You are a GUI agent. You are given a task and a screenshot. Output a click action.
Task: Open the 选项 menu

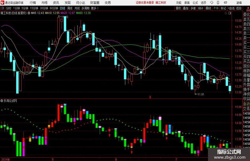coord(203,3)
